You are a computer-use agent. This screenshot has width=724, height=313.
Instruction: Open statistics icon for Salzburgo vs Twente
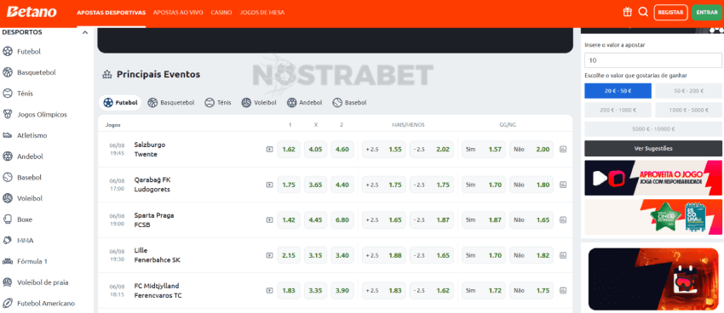pyautogui.click(x=563, y=150)
